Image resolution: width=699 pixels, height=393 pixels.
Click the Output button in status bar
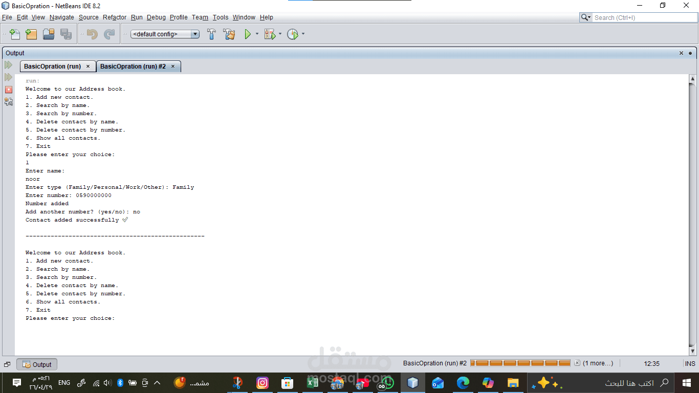coord(37,364)
